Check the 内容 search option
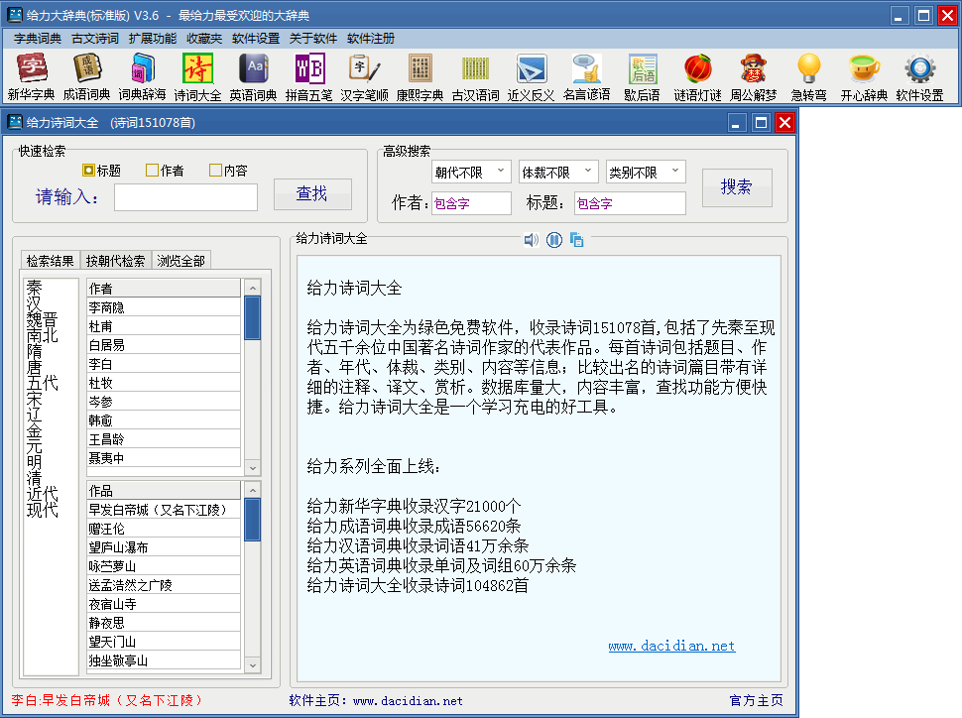 coord(215,171)
